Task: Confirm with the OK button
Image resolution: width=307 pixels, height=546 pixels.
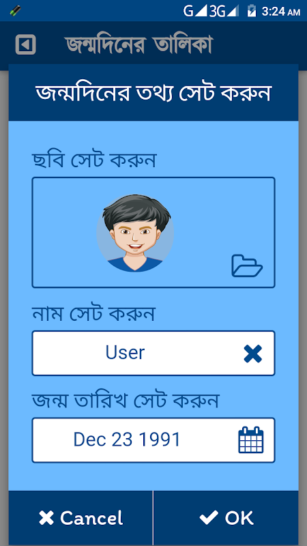Action: [x=226, y=518]
